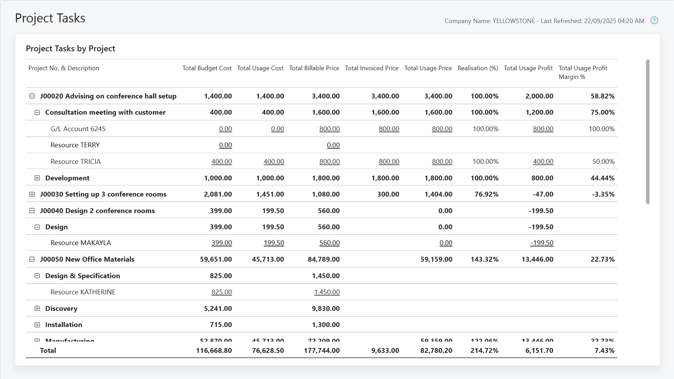
Task: Expand the Manufacturing task
Action: click(37, 340)
